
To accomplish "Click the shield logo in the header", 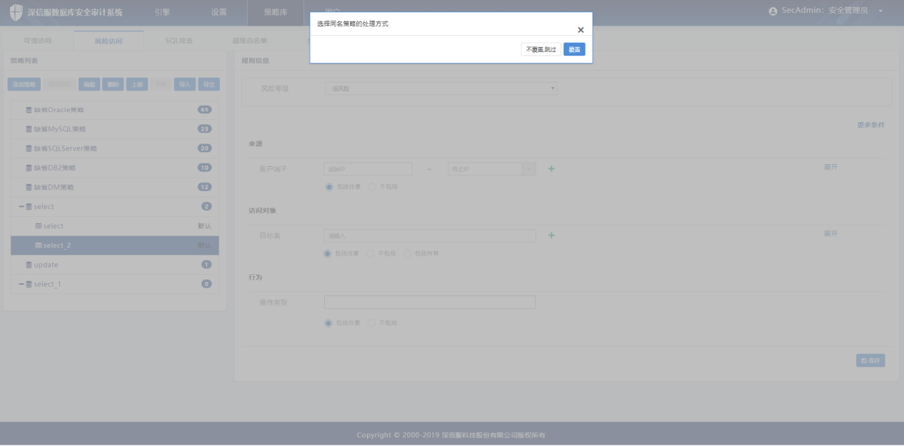I will (16, 12).
